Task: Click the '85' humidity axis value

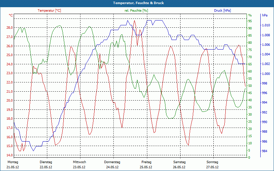Action: click(250, 36)
